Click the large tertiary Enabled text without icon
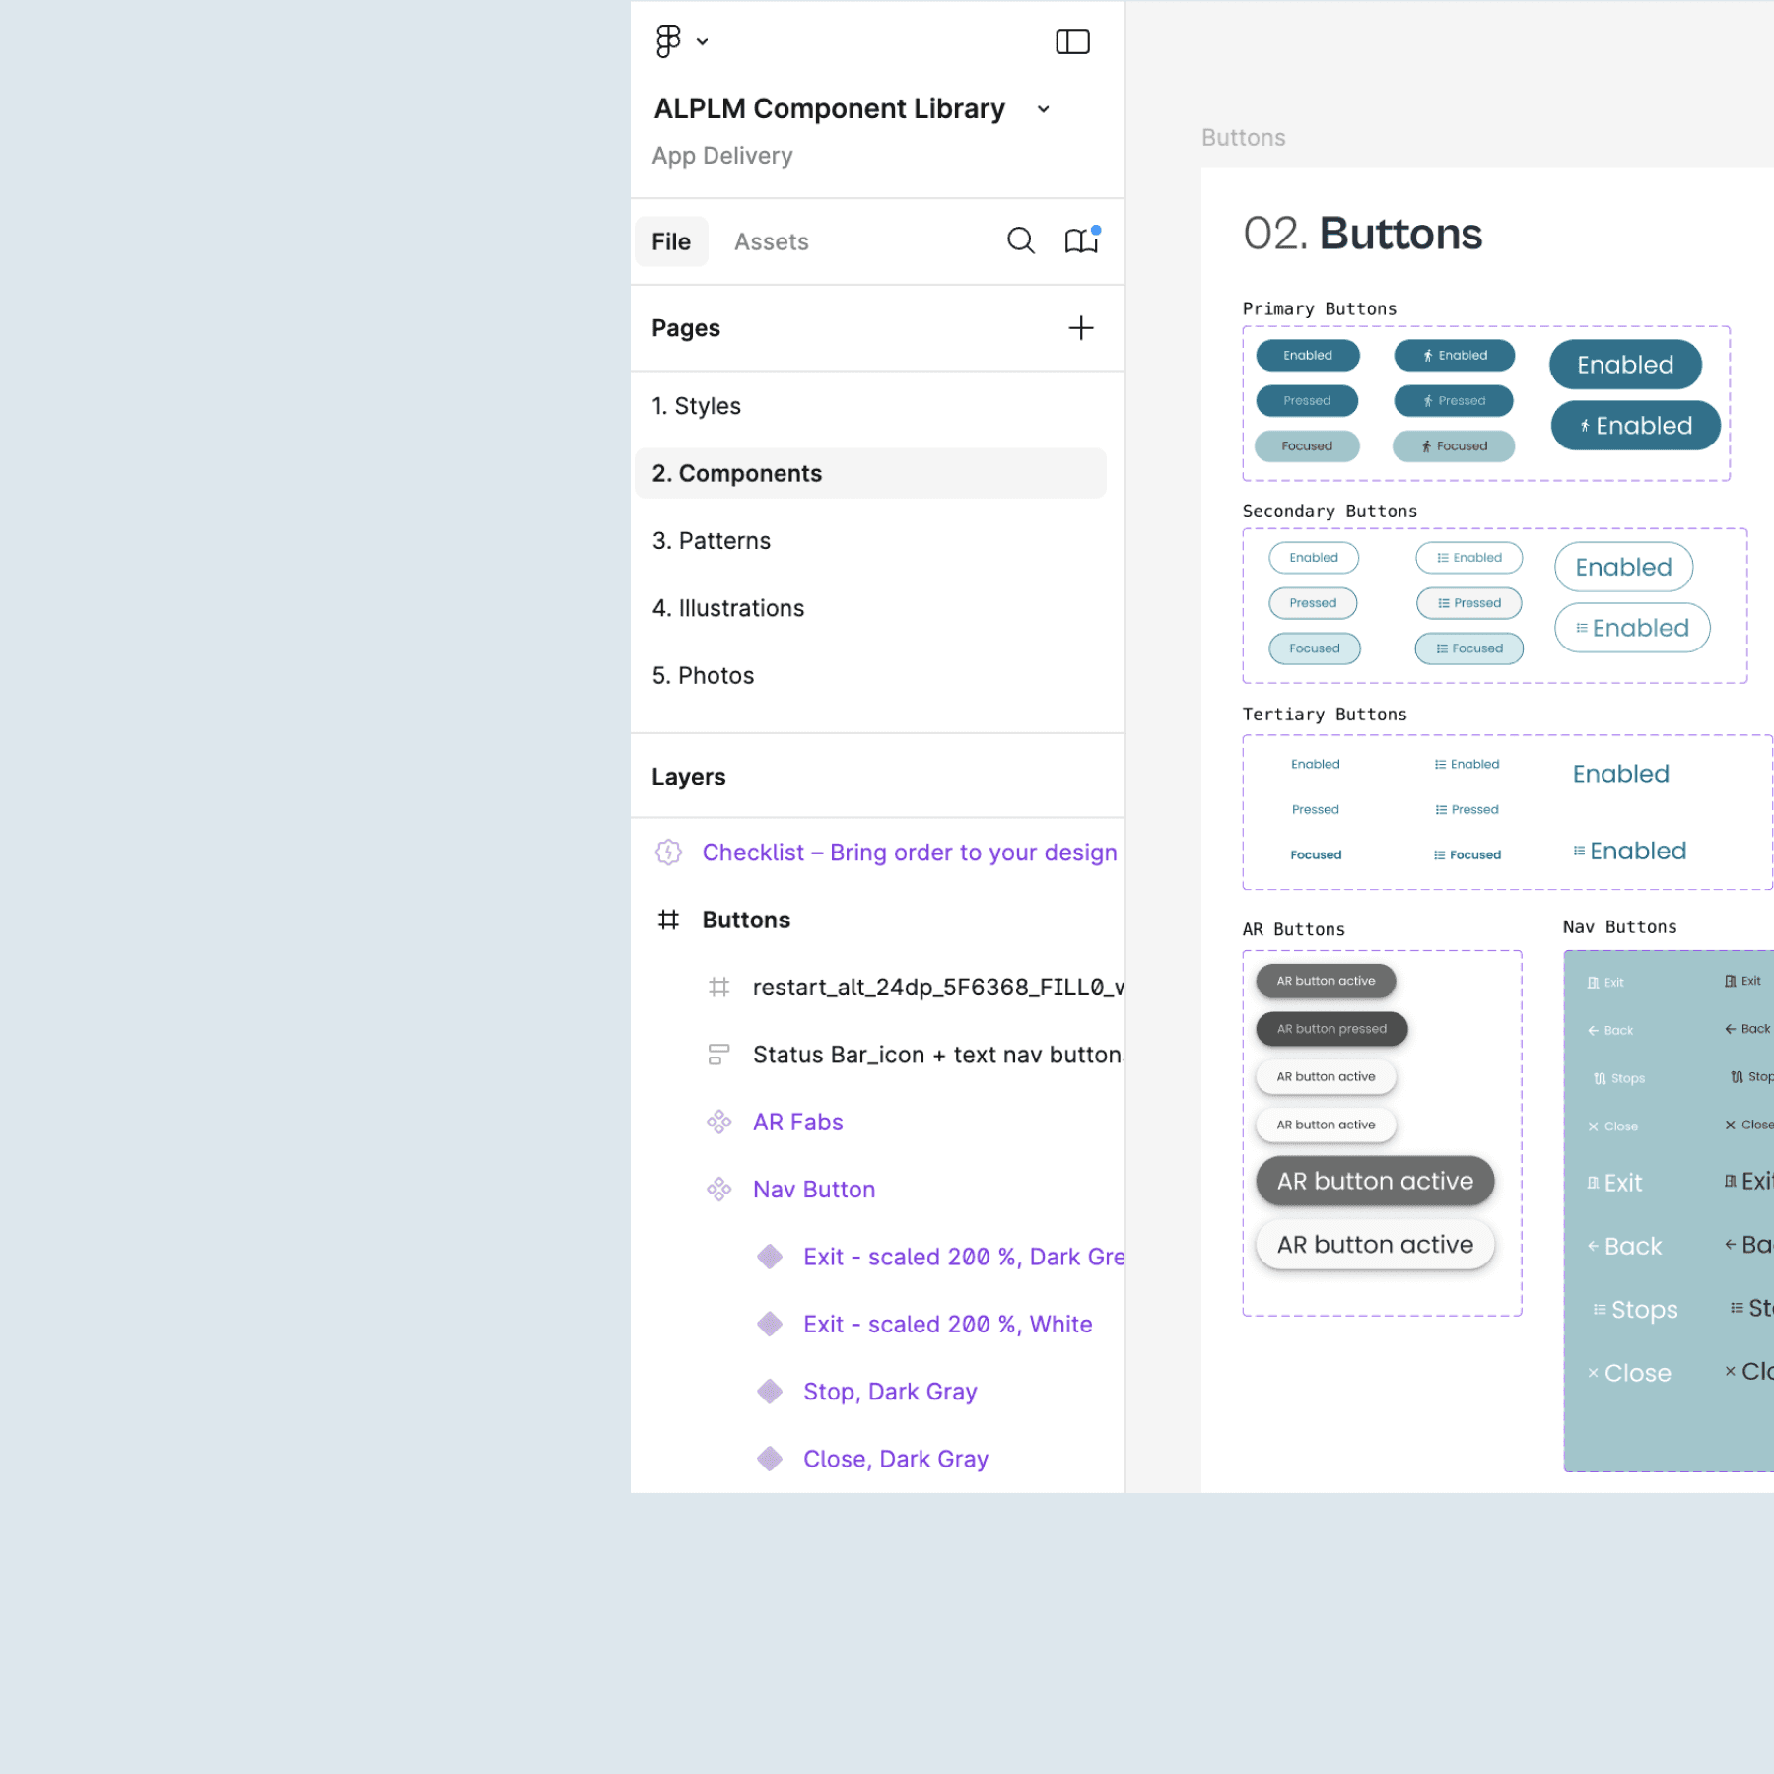Viewport: 1774px width, 1774px height. 1620,774
